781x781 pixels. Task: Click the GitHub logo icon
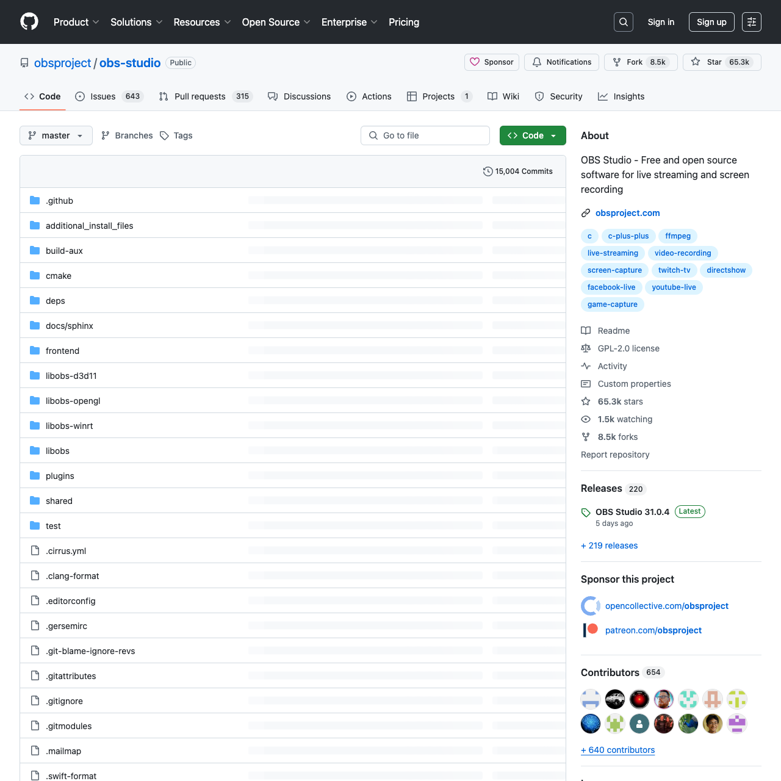pyautogui.click(x=29, y=22)
